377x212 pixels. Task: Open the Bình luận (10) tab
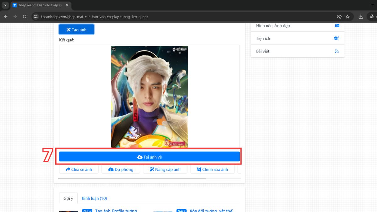[94, 198]
